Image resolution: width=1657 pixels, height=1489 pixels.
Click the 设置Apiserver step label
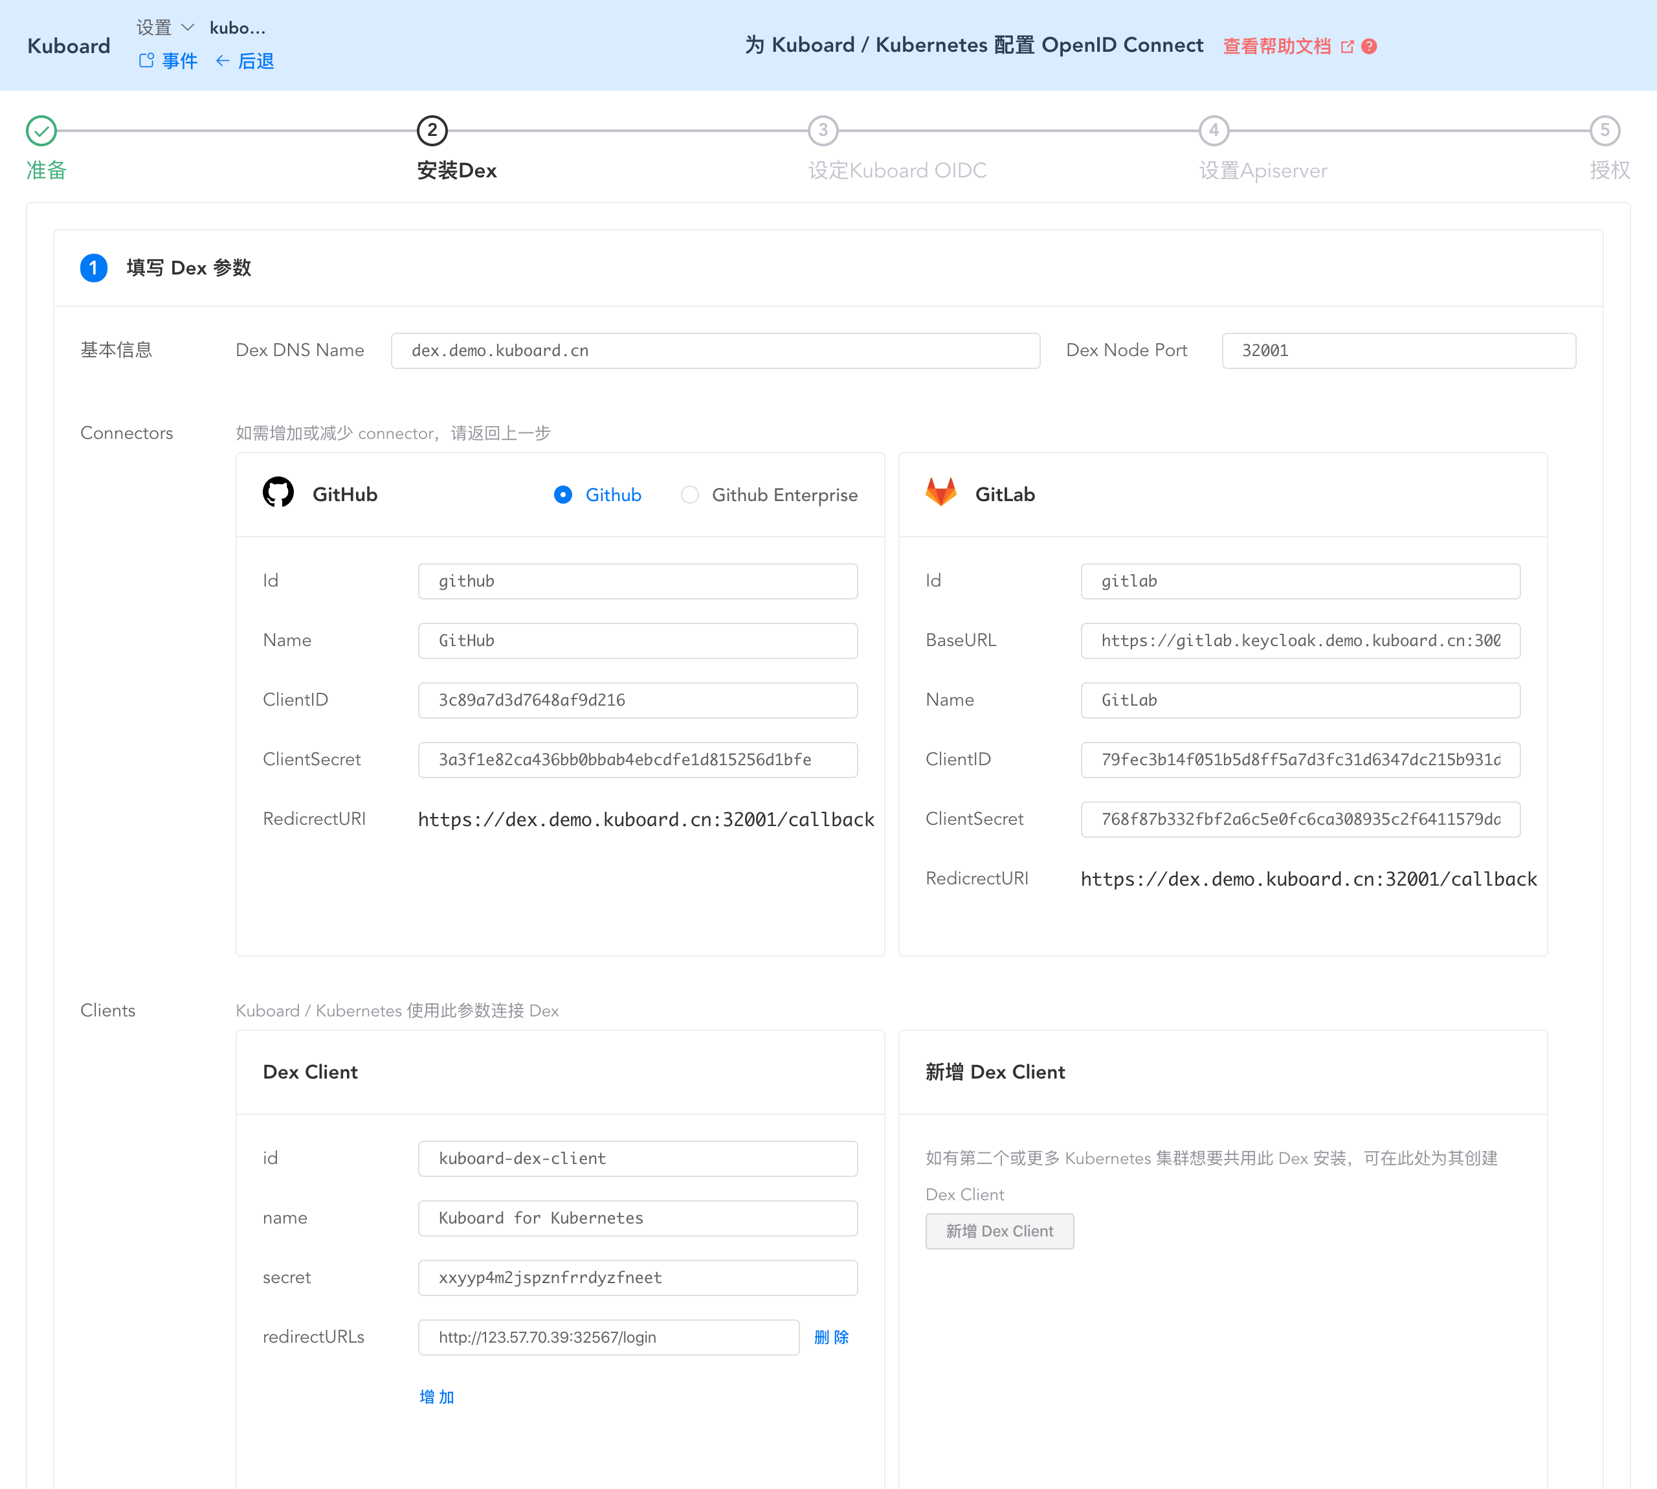pos(1263,170)
